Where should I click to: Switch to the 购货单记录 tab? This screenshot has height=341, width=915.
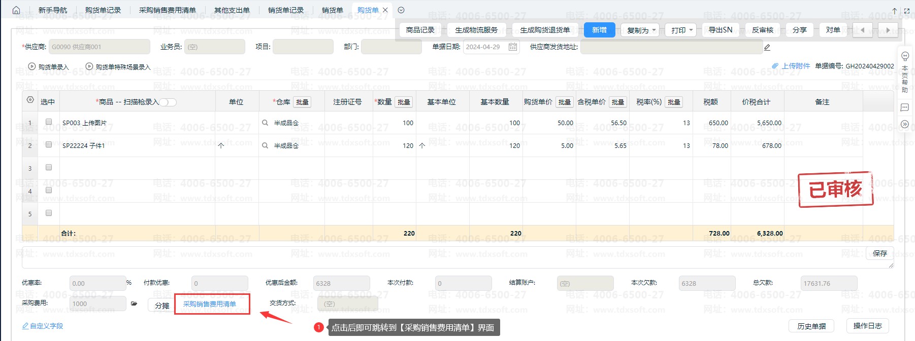click(103, 10)
